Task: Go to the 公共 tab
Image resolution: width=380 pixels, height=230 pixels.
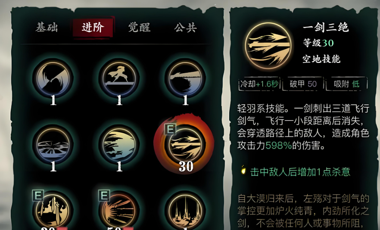Action: 185,27
